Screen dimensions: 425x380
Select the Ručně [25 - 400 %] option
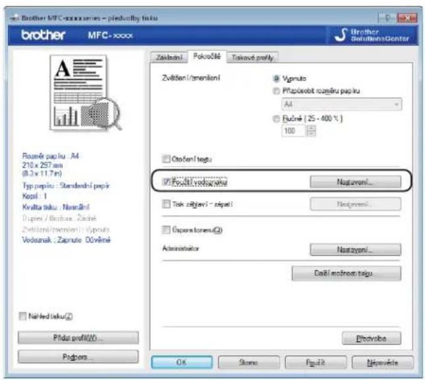click(x=276, y=119)
